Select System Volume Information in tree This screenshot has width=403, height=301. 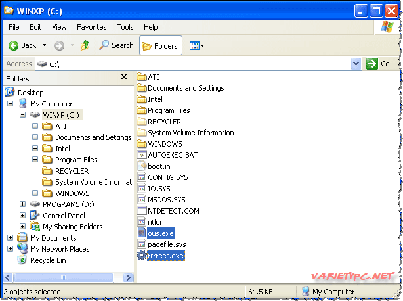pyautogui.click(x=94, y=182)
